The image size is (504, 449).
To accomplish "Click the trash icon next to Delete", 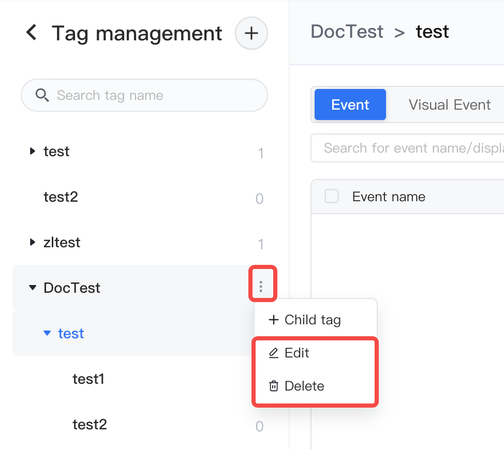I will 274,386.
